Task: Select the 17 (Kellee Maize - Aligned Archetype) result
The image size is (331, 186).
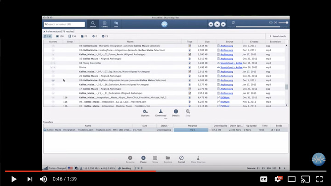Action: [165, 89]
